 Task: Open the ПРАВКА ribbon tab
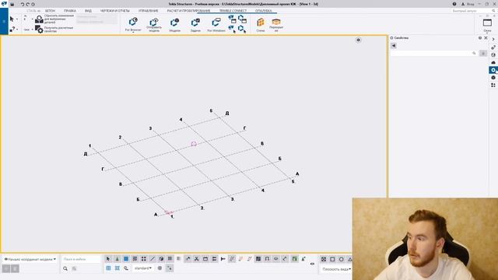(70, 11)
